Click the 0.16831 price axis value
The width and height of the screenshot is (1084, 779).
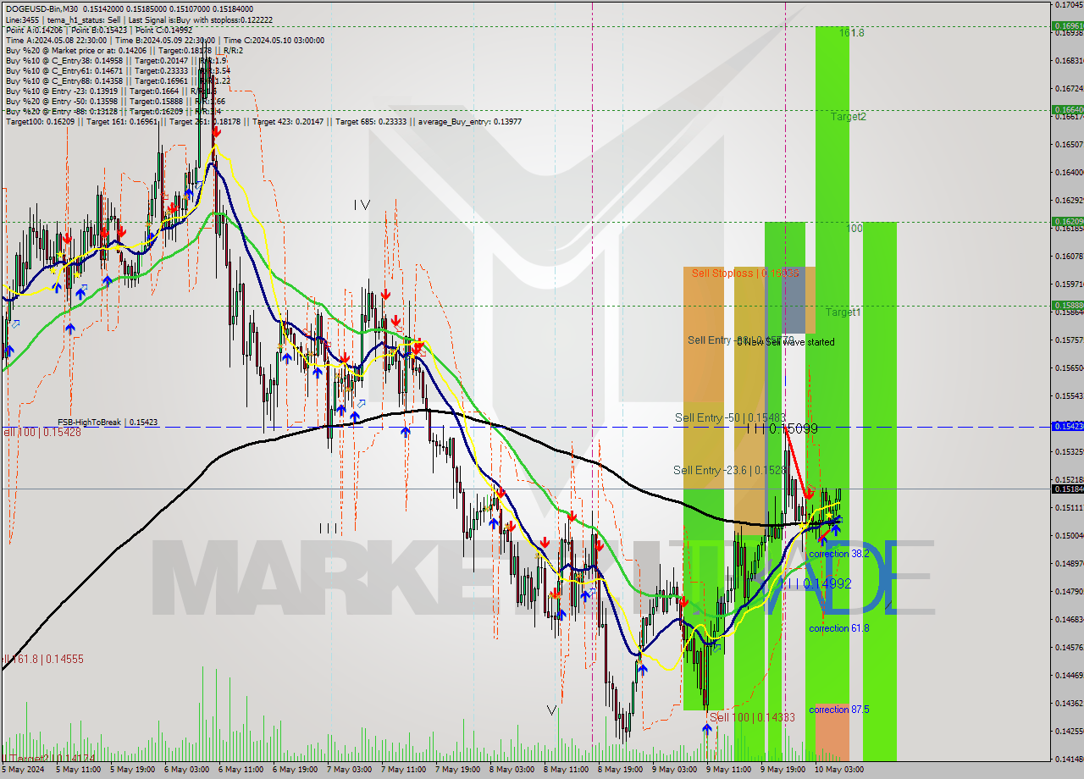click(x=1069, y=60)
